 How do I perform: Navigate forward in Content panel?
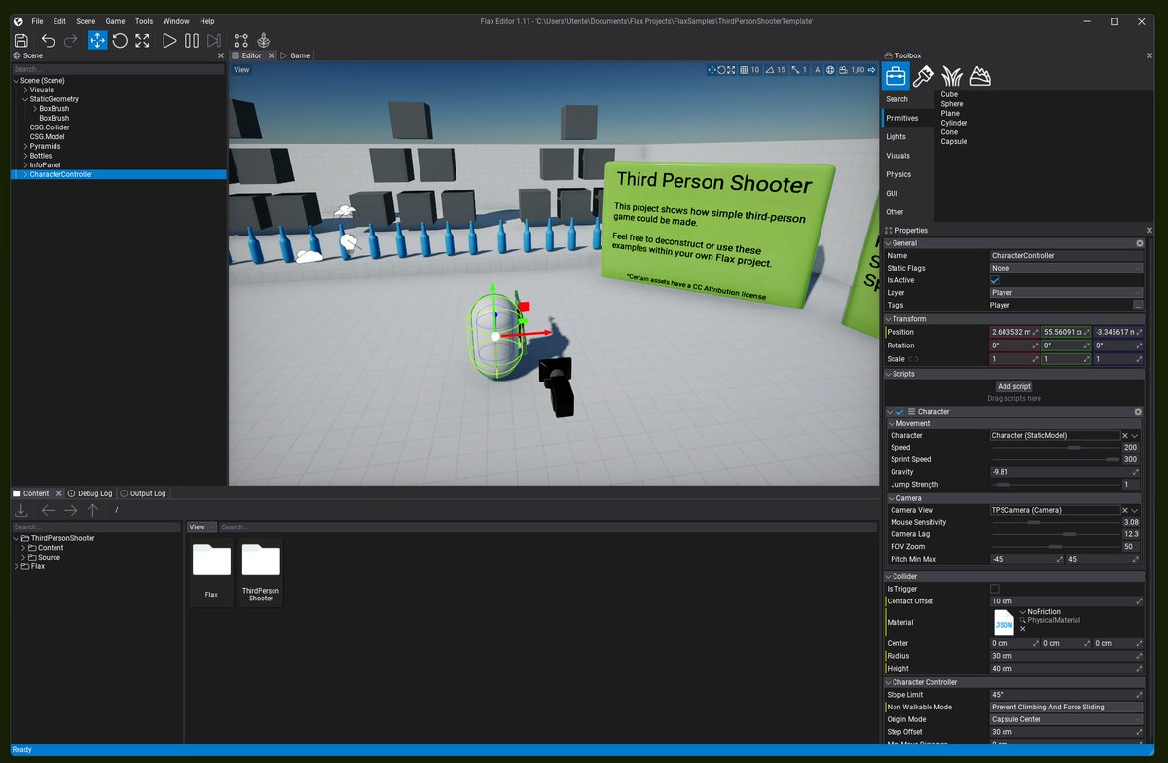pyautogui.click(x=70, y=510)
